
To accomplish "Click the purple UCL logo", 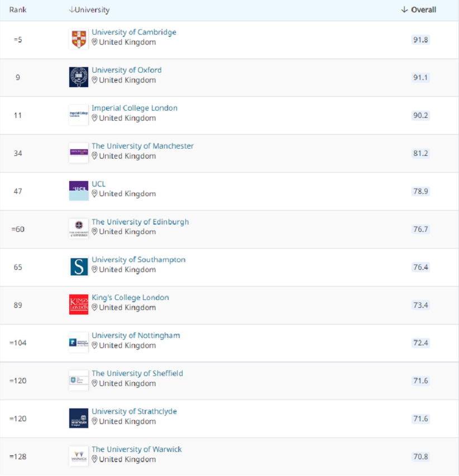I will (79, 191).
